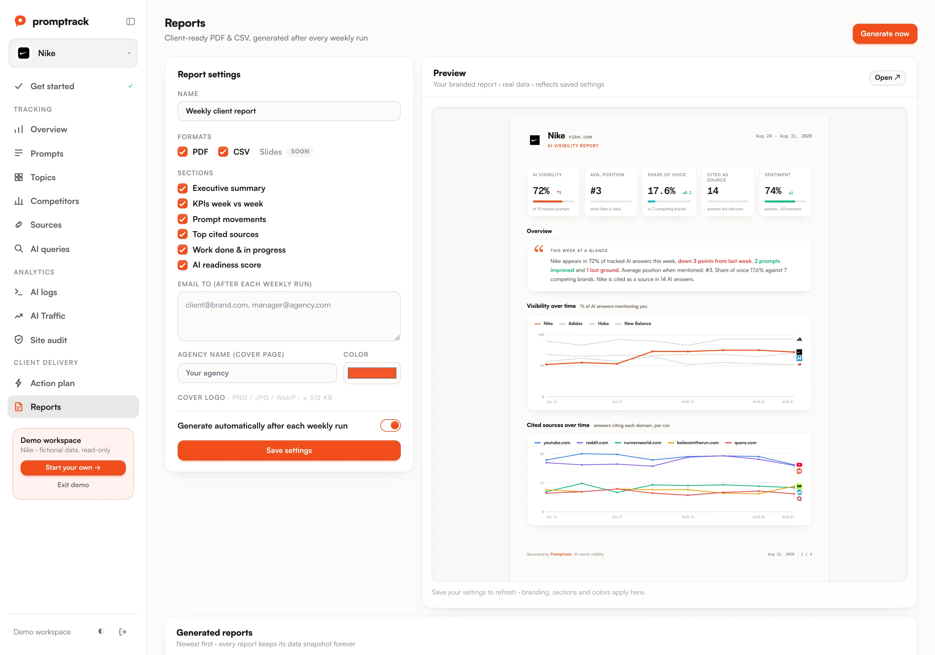Click the Promptrack logo icon
Viewport: 935px width, 655px height.
[x=20, y=21]
